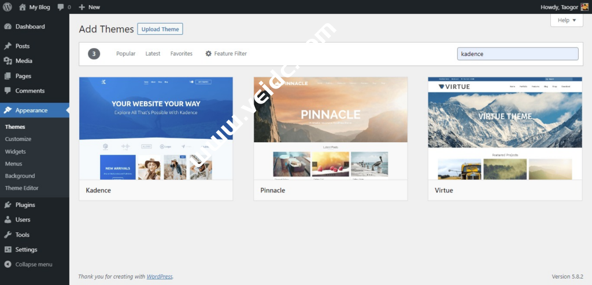Click the Collapse menu label
This screenshot has width=592, height=285.
pos(34,264)
